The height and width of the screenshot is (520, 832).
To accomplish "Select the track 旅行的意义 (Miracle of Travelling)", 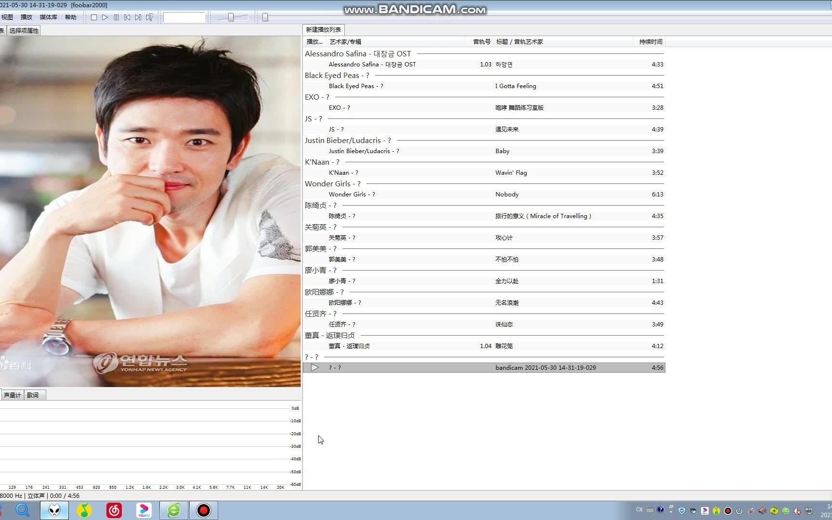I will coord(484,216).
